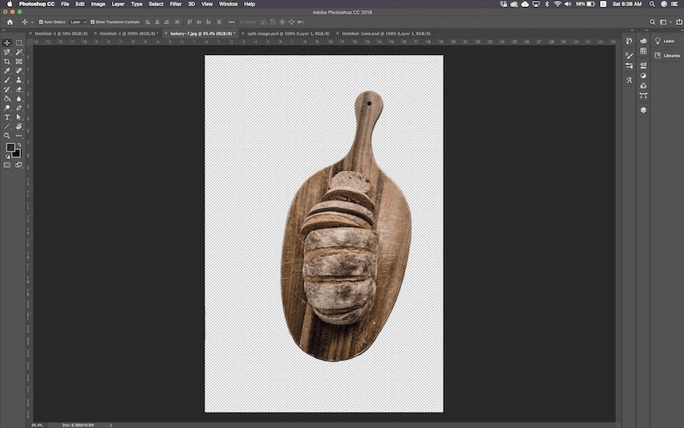Toggle the Auto-Select checkbox

39,22
